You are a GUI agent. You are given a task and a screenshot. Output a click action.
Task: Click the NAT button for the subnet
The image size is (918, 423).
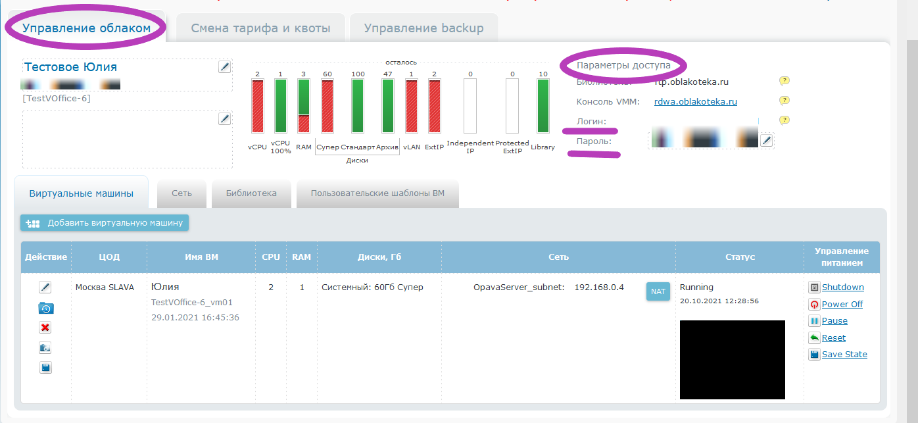pos(658,291)
